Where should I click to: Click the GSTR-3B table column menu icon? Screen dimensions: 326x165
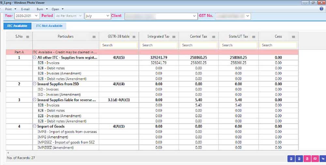[134, 37]
